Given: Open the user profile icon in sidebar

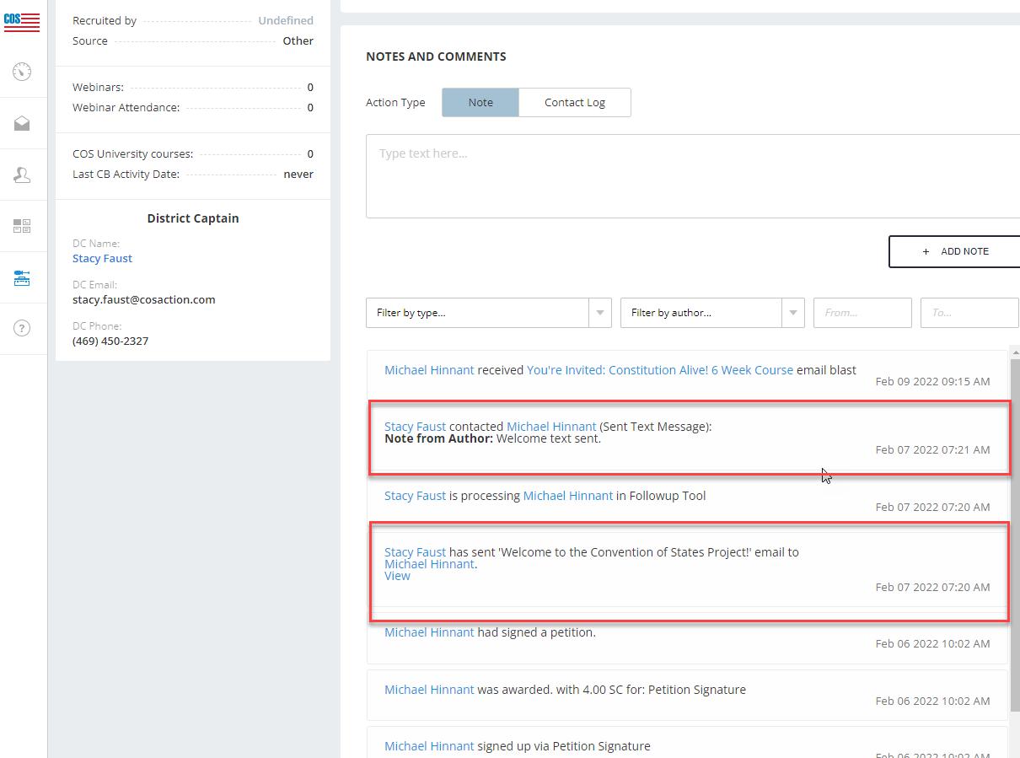Looking at the screenshot, I should click(22, 175).
